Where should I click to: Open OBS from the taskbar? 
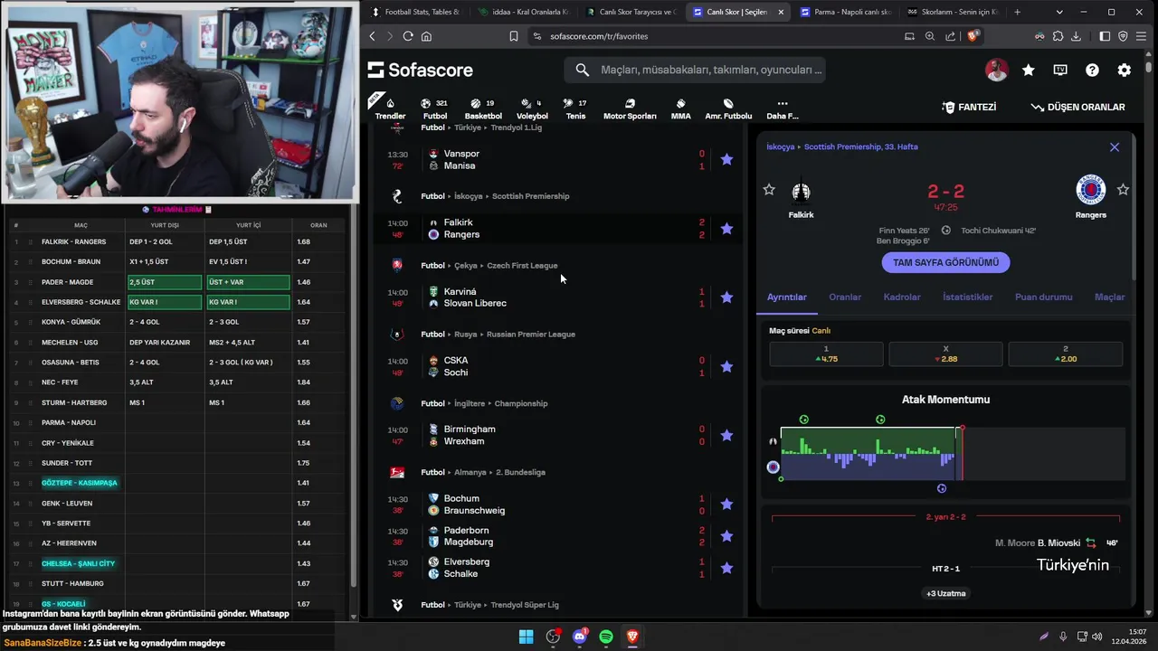point(553,637)
